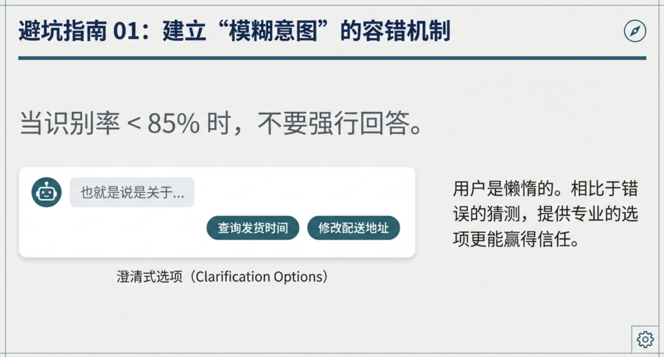Click the robot avatar icon

(x=46, y=192)
